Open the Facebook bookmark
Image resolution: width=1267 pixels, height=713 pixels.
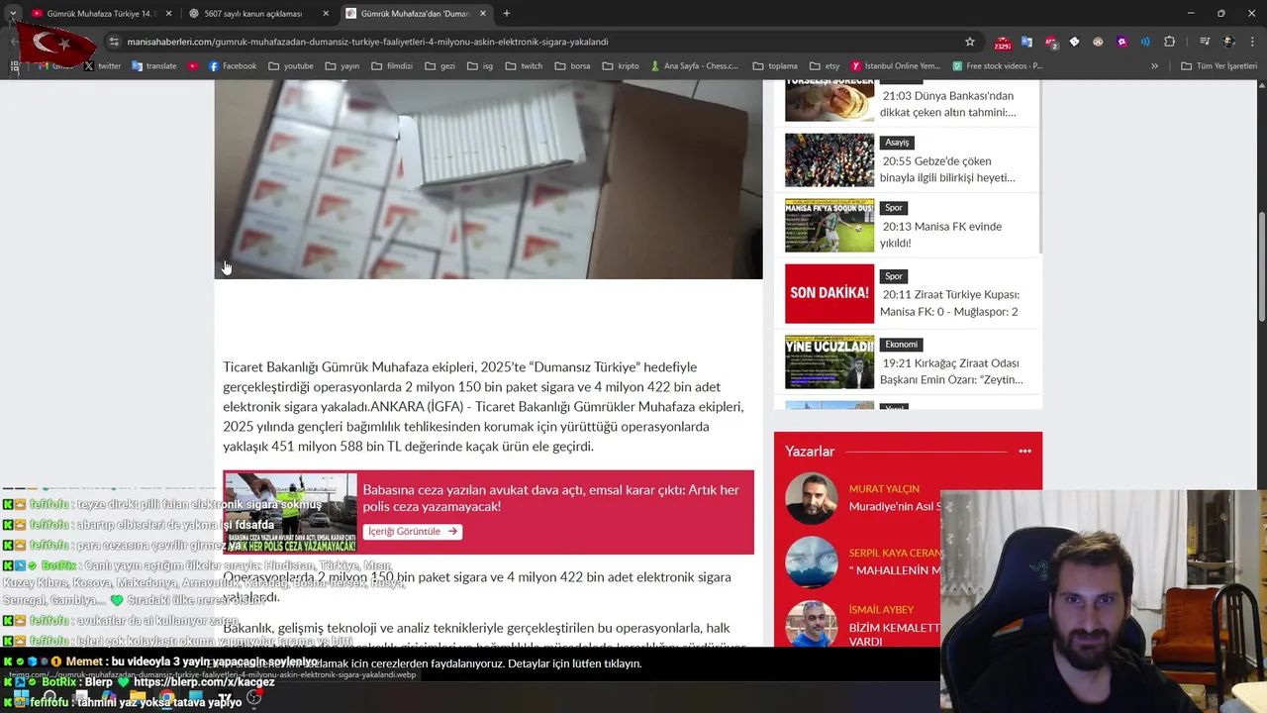click(x=233, y=66)
